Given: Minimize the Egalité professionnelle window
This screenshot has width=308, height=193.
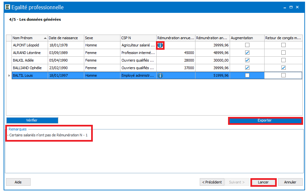Looking at the screenshot, I should (x=285, y=7).
